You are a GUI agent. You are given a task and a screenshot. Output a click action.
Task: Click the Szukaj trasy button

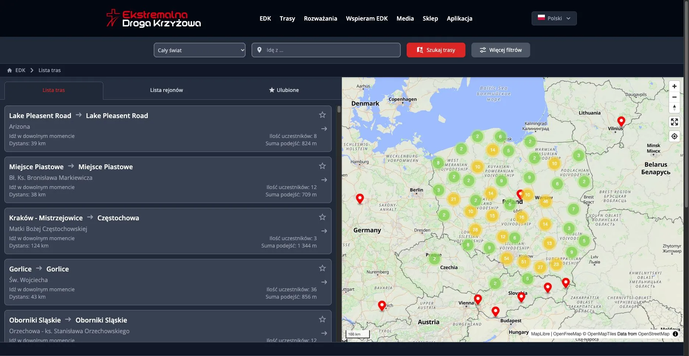tap(436, 50)
